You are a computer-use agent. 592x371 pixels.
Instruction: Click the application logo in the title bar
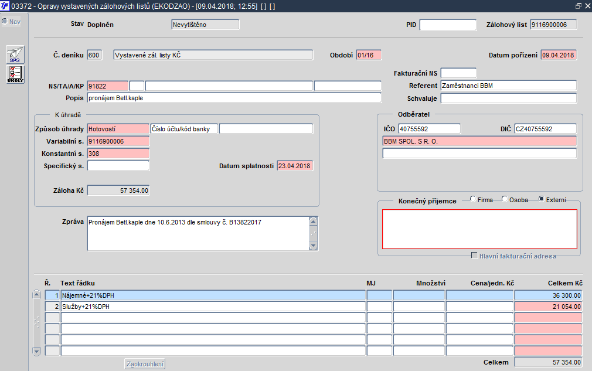click(x=5, y=6)
